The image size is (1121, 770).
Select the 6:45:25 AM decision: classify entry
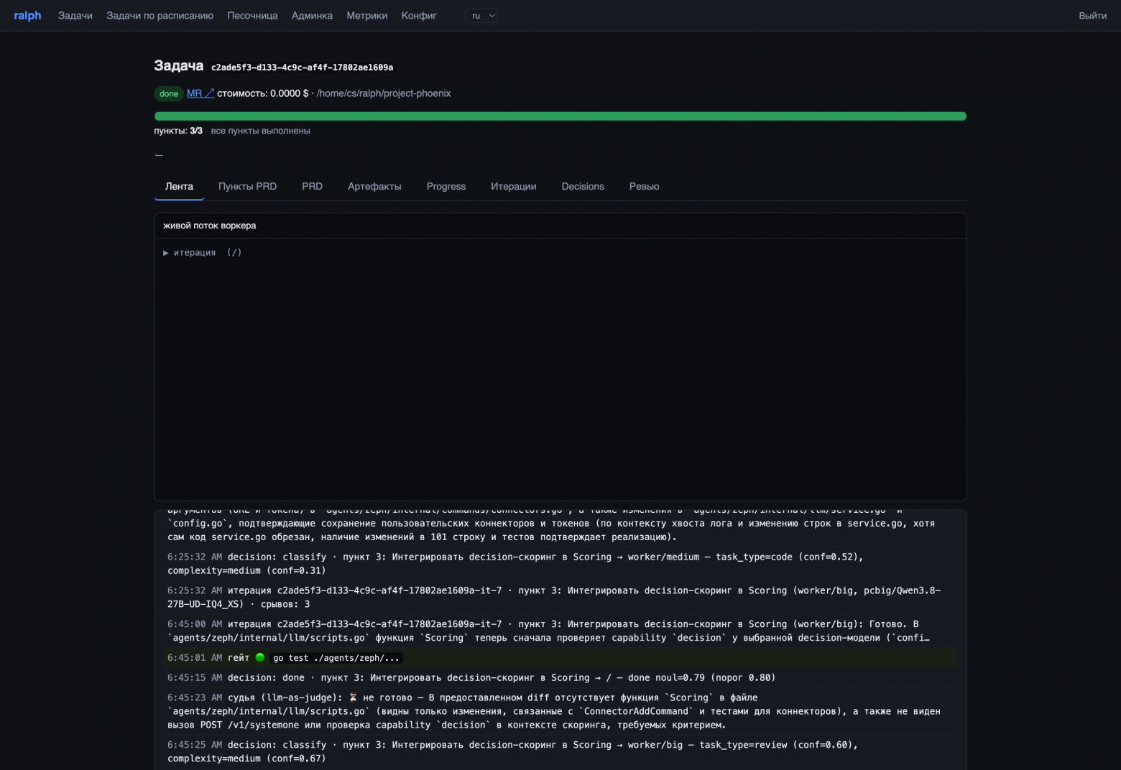click(562, 751)
